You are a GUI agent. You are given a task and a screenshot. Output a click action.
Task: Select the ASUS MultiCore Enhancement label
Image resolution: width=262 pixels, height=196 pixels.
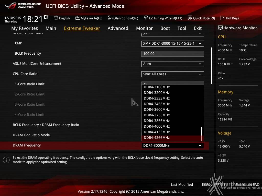[x=37, y=64]
